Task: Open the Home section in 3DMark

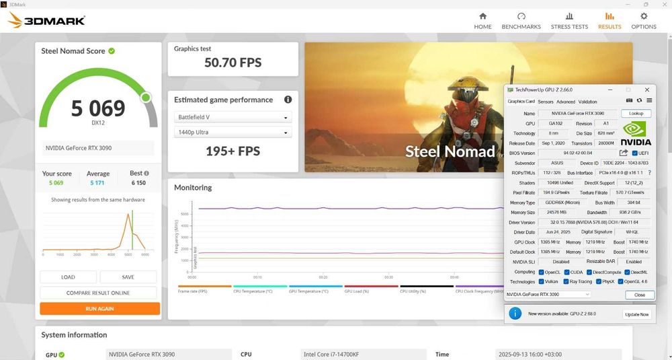Action: point(482,21)
